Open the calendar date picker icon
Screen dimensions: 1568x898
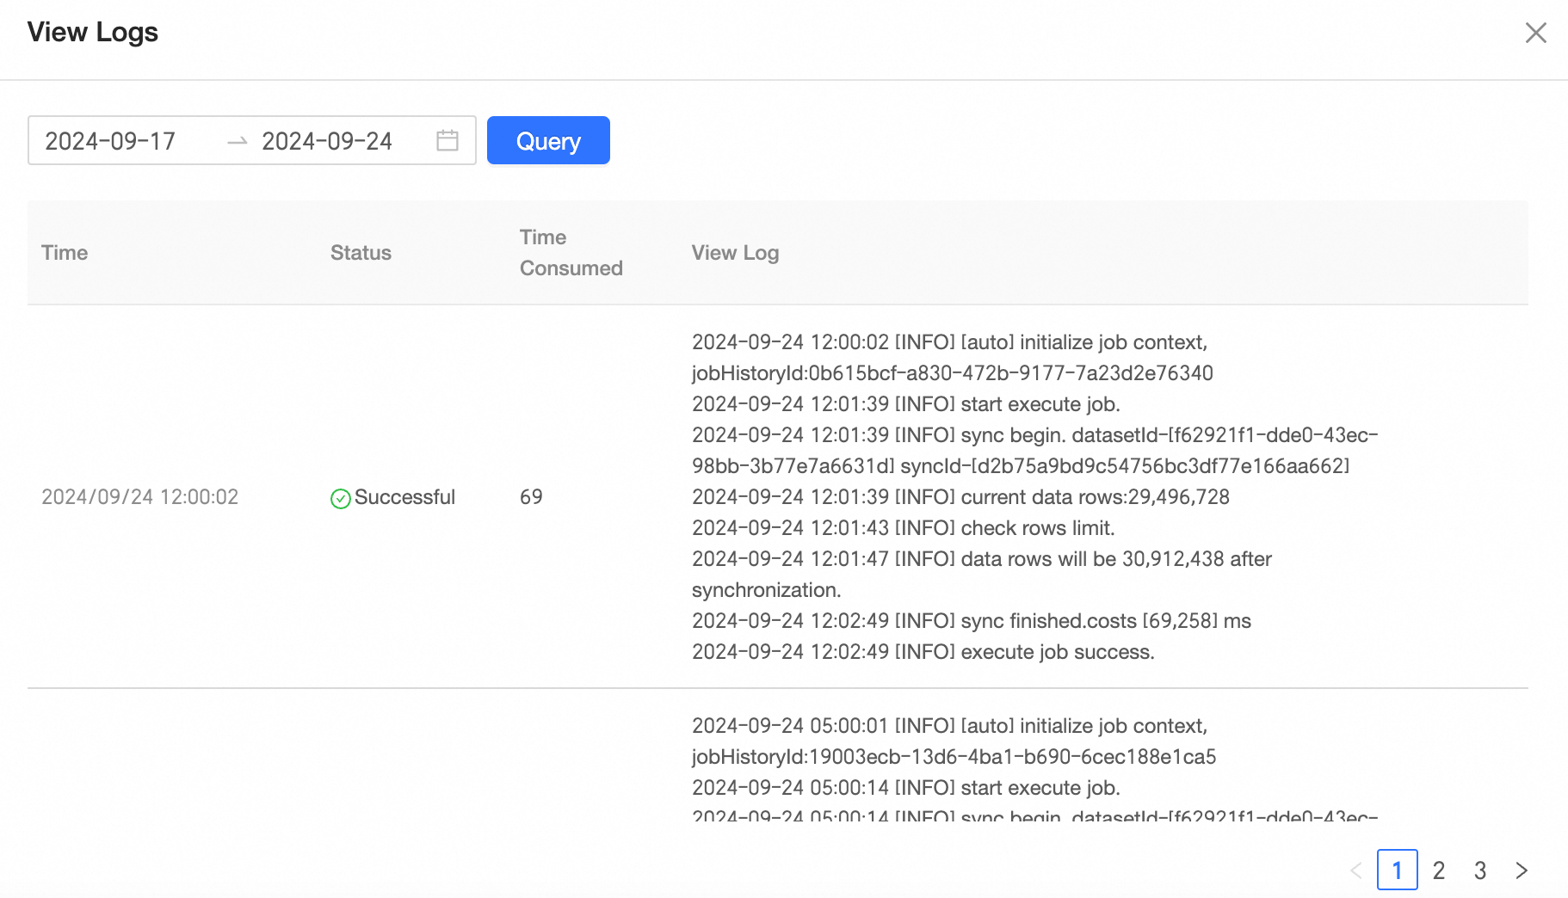(x=448, y=140)
